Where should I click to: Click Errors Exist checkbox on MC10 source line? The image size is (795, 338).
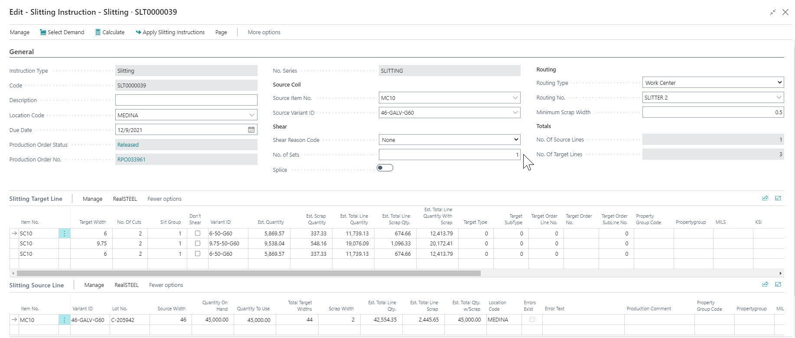coord(532,319)
